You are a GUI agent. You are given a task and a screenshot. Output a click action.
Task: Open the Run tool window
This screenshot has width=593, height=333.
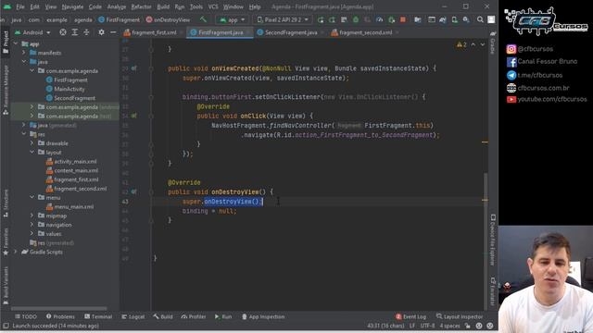(x=223, y=316)
